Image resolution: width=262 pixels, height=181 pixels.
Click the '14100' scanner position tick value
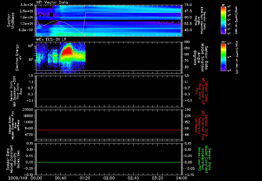pyautogui.click(x=28, y=122)
